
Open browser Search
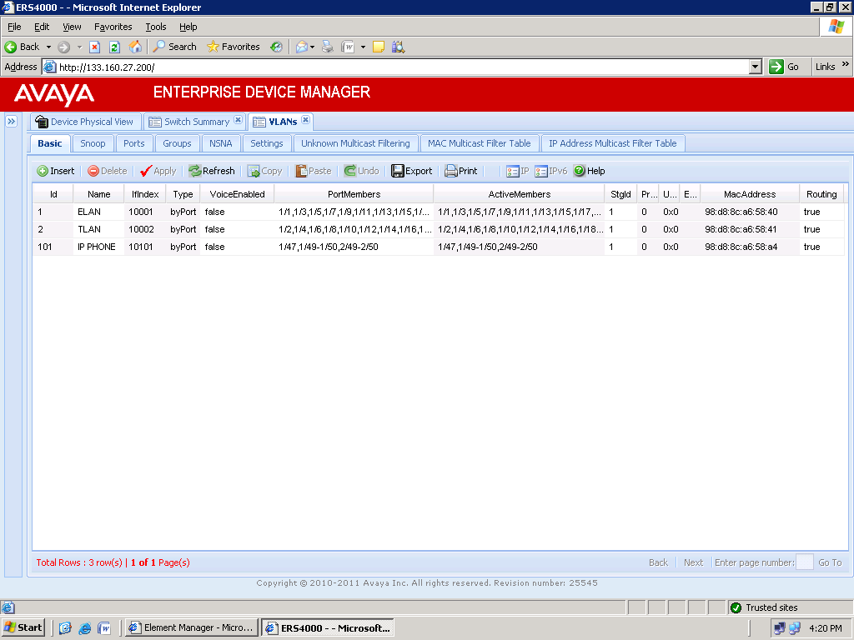pos(174,47)
